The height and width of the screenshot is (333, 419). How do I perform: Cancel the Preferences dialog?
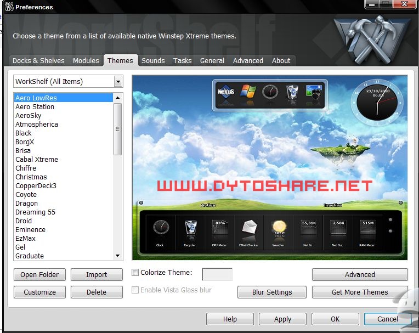point(388,319)
